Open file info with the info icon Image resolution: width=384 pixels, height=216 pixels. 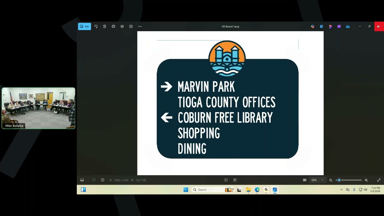click(x=103, y=180)
